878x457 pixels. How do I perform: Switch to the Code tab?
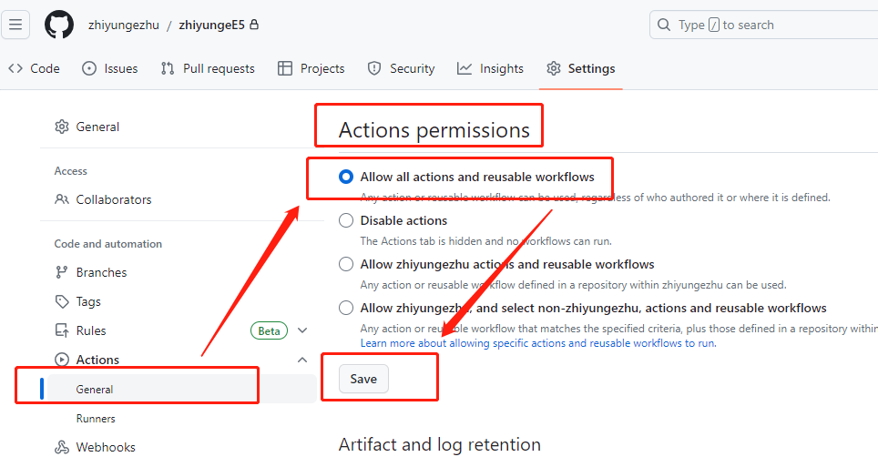(x=35, y=68)
